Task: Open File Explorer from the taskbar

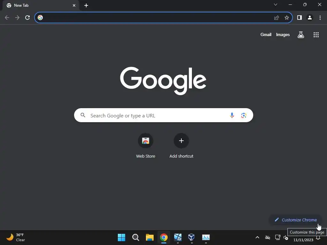Action: pyautogui.click(x=150, y=237)
